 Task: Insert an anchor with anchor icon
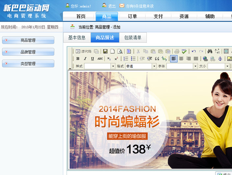220,59
